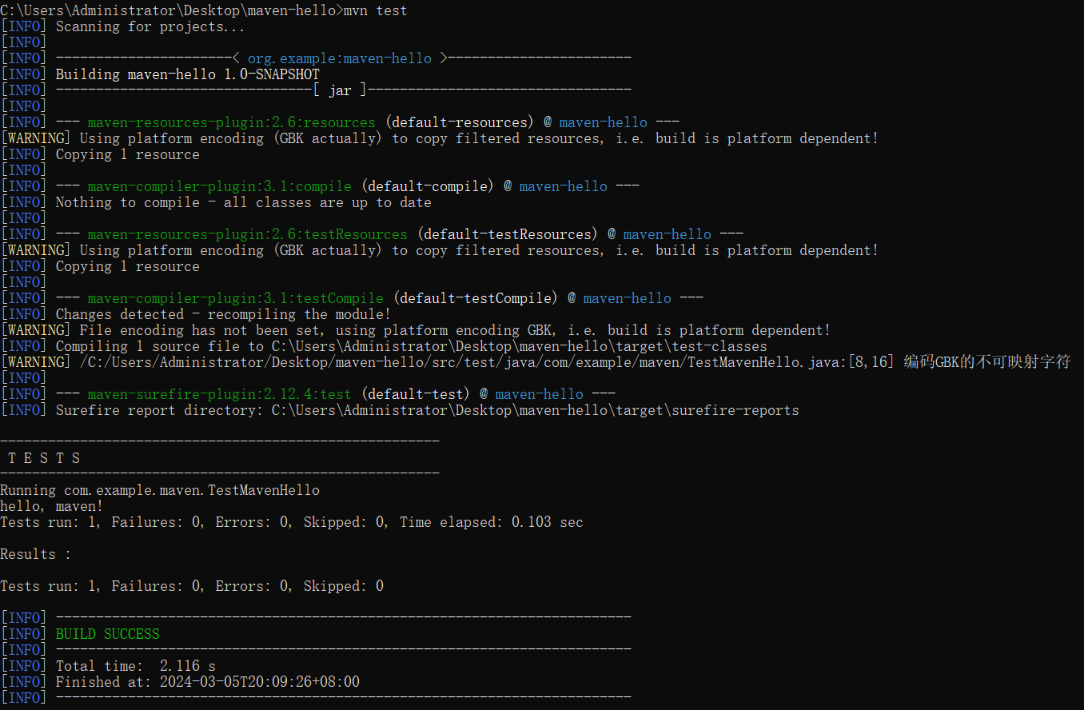Image resolution: width=1084 pixels, height=710 pixels.
Task: Click the 'Results :' line
Action: [x=36, y=554]
